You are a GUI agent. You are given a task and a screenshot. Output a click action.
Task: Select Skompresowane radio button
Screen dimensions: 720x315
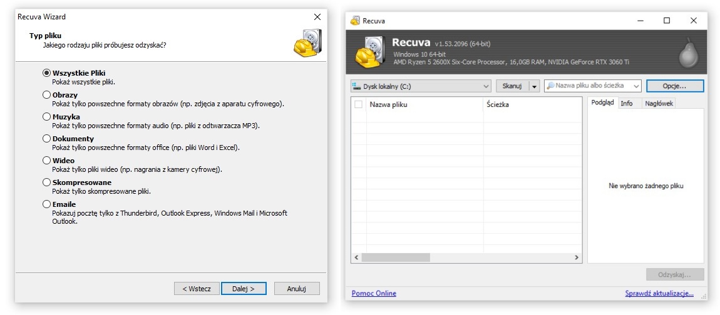click(46, 182)
